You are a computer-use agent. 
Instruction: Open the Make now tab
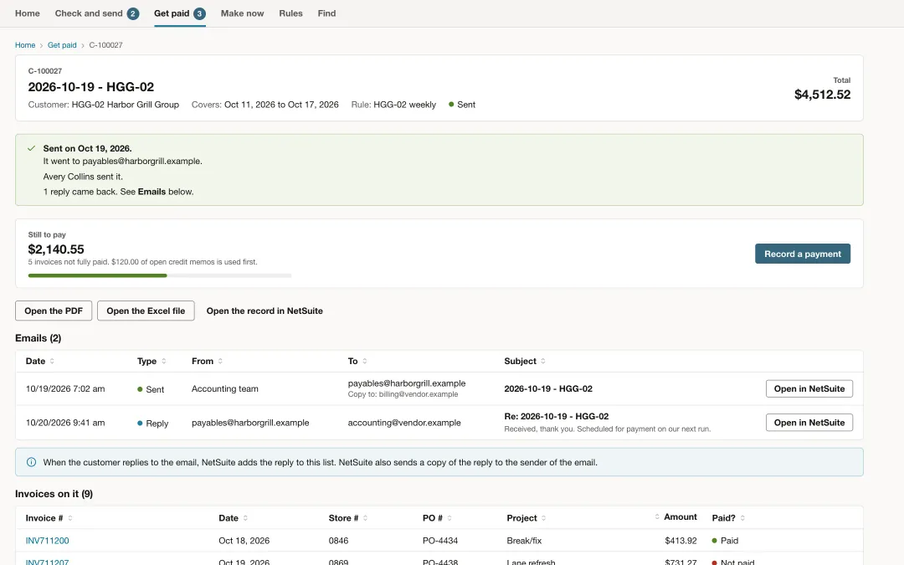pos(242,13)
